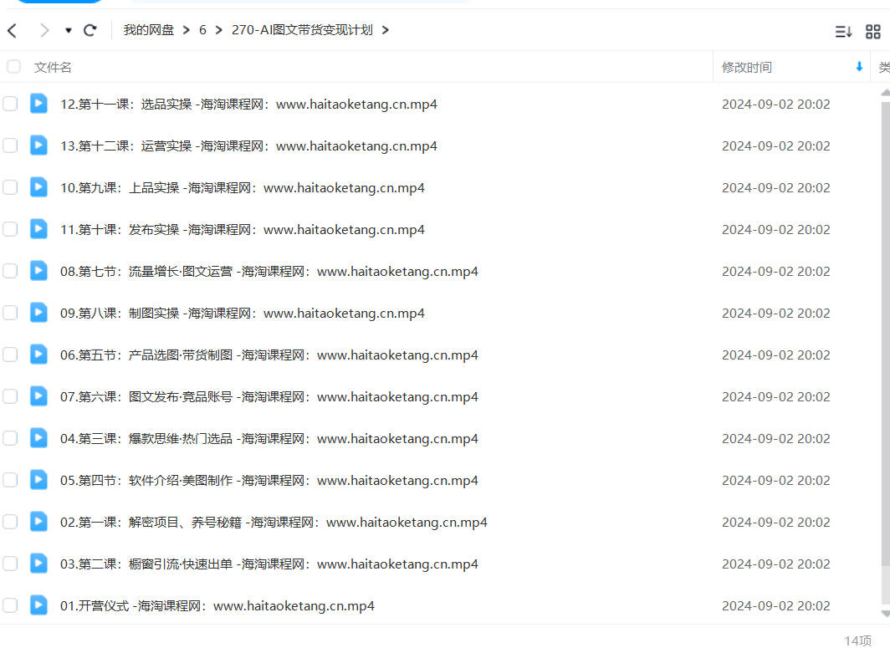Click modified time of 01.开营仪式 row
This screenshot has width=890, height=648.
776,606
